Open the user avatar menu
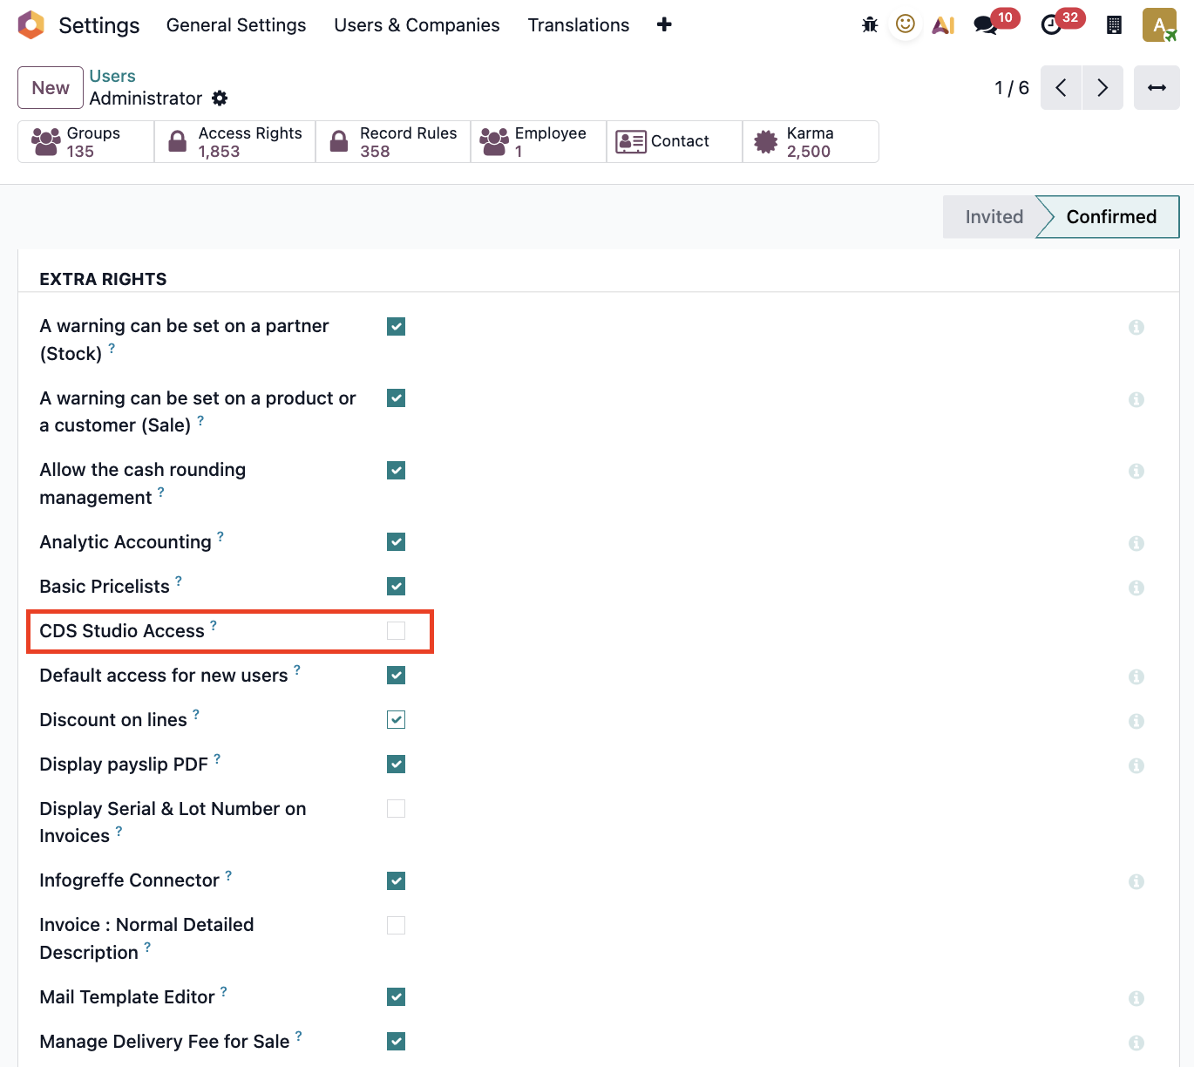This screenshot has height=1067, width=1194. click(x=1159, y=25)
